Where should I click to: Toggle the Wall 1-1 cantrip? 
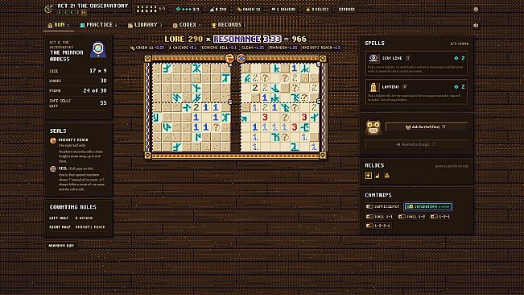point(380,217)
